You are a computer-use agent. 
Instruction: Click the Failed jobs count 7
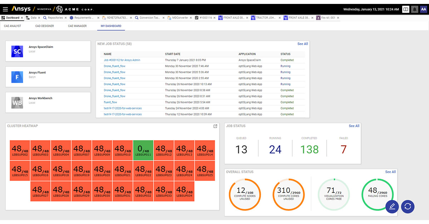(344, 149)
